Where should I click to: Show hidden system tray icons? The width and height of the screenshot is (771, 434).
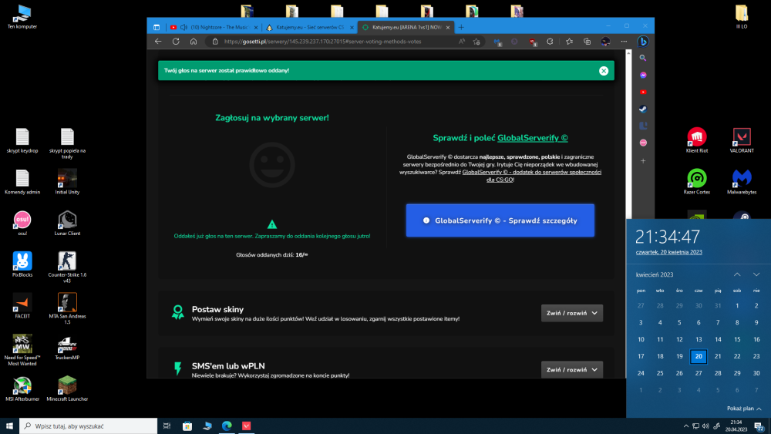686,426
